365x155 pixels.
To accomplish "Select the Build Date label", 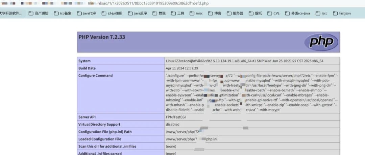I will (x=87, y=68).
